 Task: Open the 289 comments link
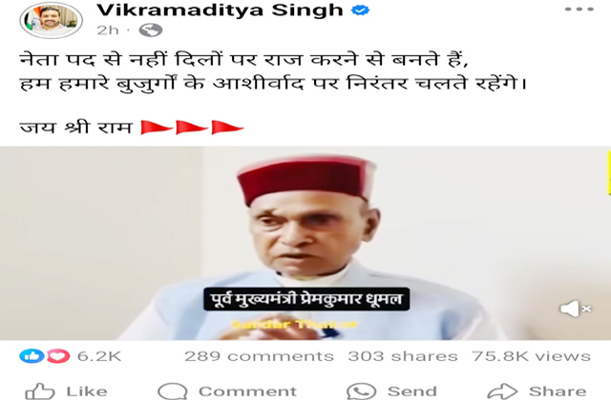pos(259,356)
